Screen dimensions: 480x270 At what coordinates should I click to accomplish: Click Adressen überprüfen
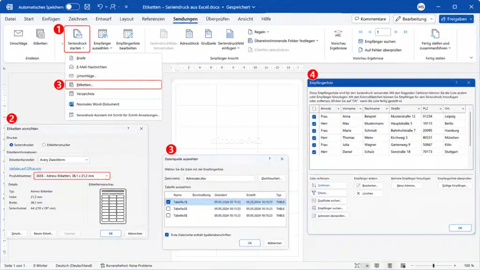(x=329, y=216)
